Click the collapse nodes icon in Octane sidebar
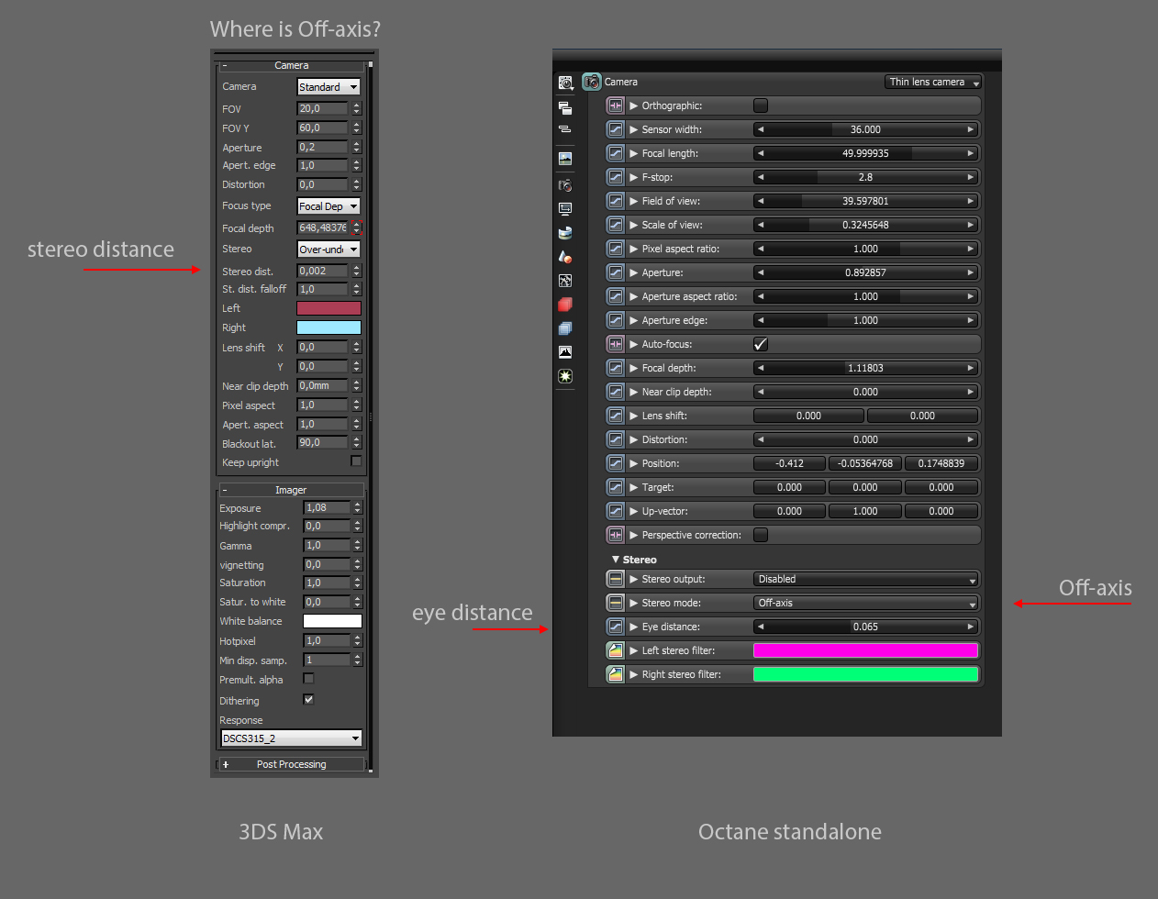 (x=565, y=129)
